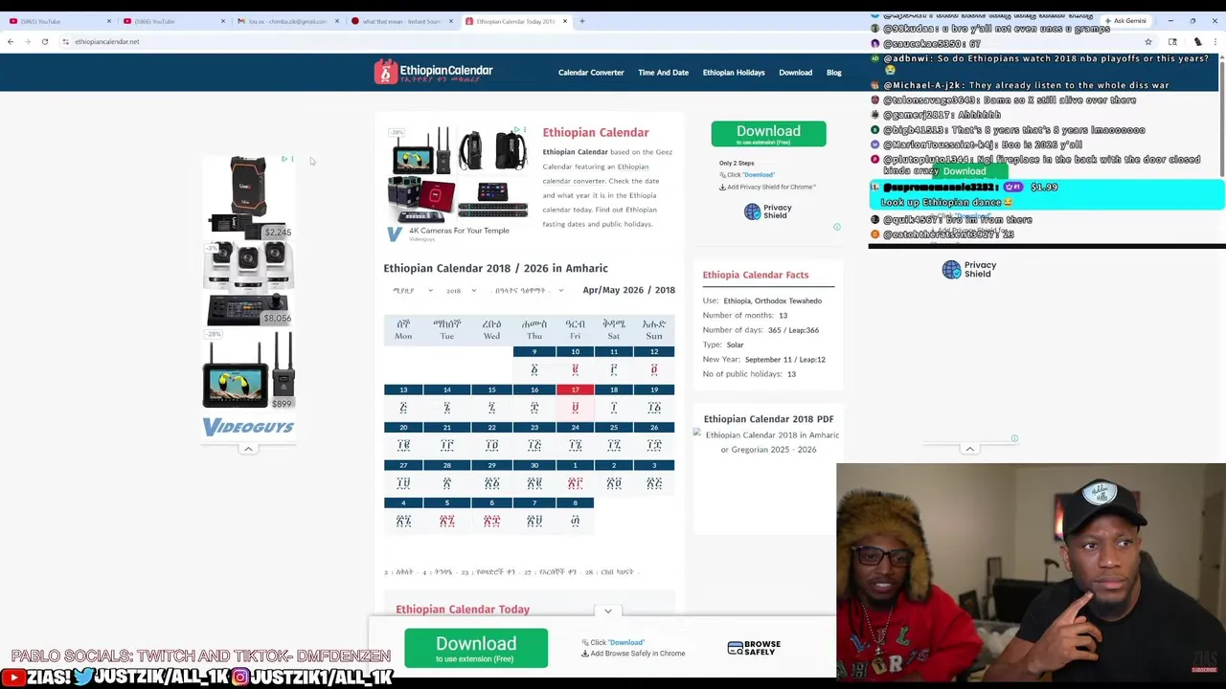Screen dimensions: 1226x689
Task: Reload the ethiopiancalendar.net page
Action: pyautogui.click(x=45, y=41)
